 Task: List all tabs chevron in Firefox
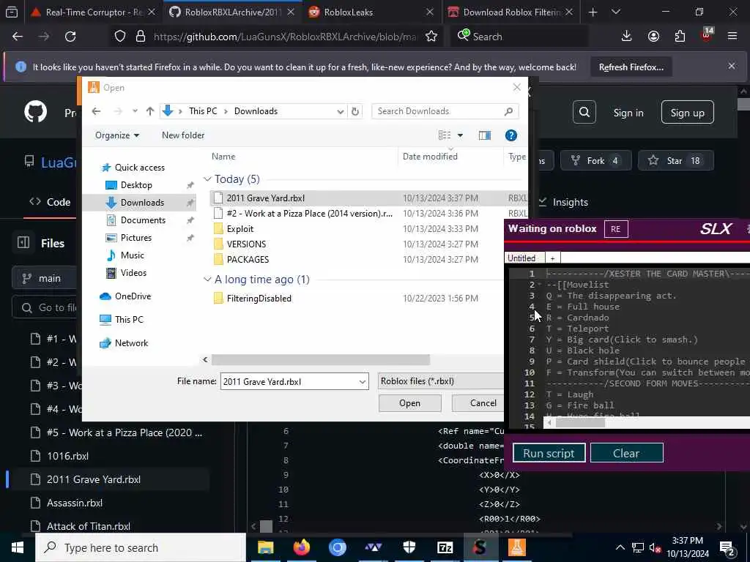click(x=616, y=12)
